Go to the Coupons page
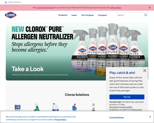 click(102, 15)
